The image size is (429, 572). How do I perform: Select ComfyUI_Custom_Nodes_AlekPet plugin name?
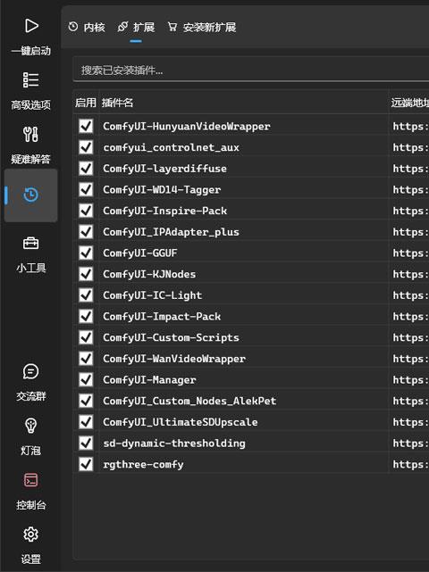pyautogui.click(x=189, y=402)
